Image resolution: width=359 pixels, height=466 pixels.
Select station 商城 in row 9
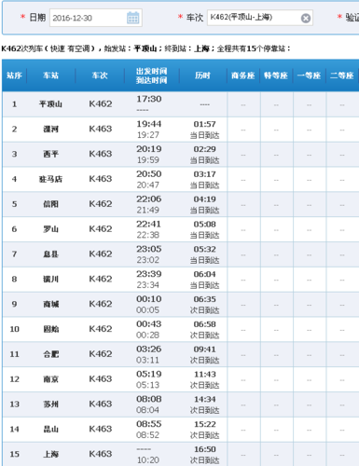pos(50,304)
